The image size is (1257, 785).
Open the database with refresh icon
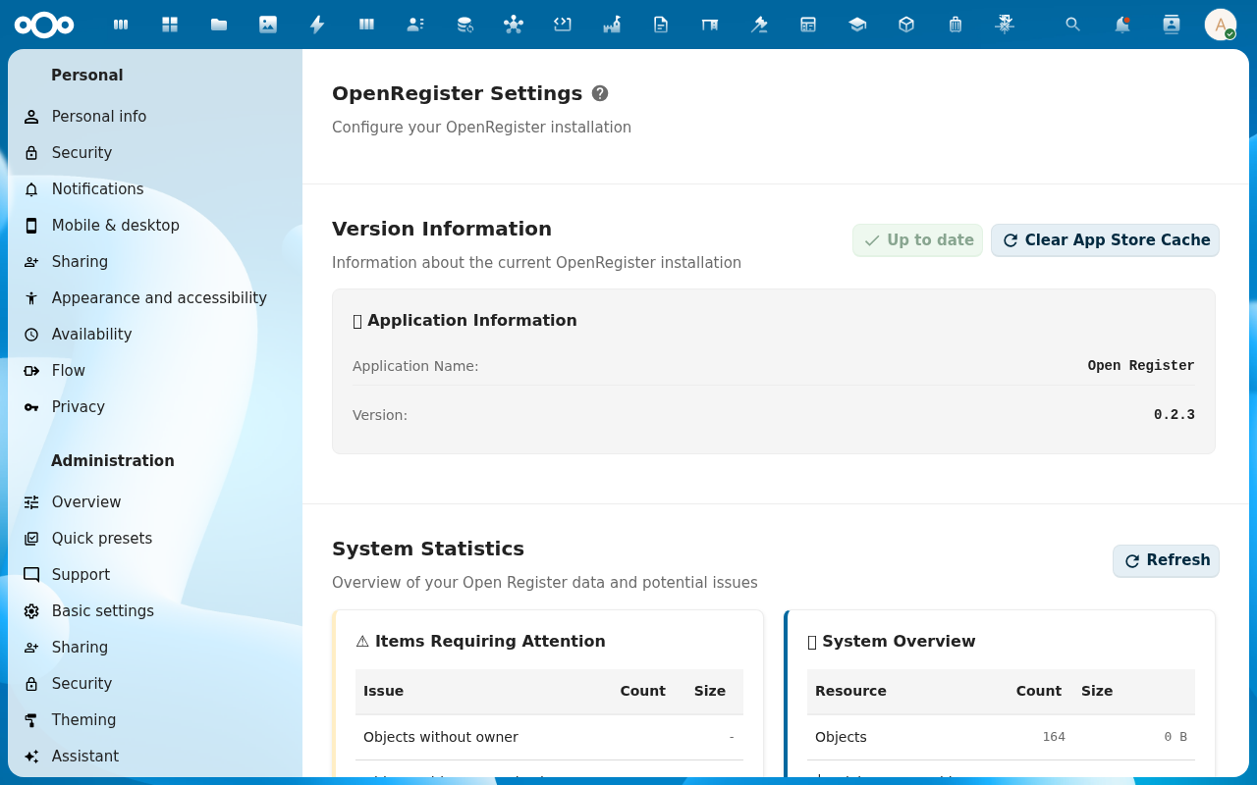[x=465, y=25]
